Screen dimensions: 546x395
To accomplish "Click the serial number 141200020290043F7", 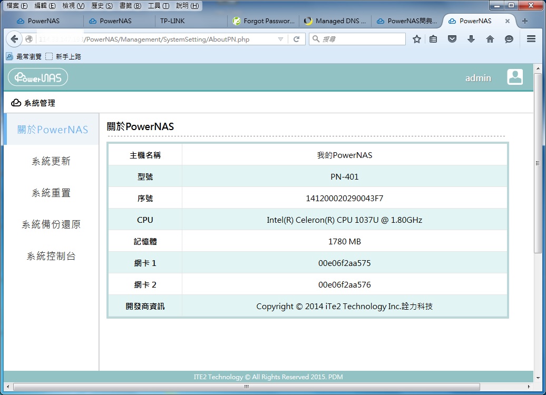I will pos(344,199).
